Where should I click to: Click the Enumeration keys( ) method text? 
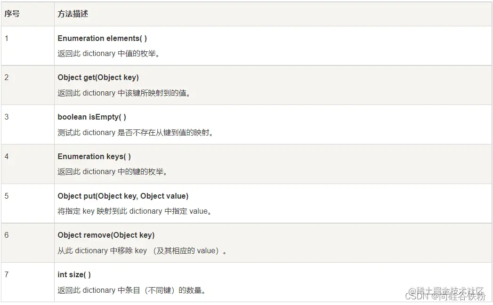pos(94,156)
